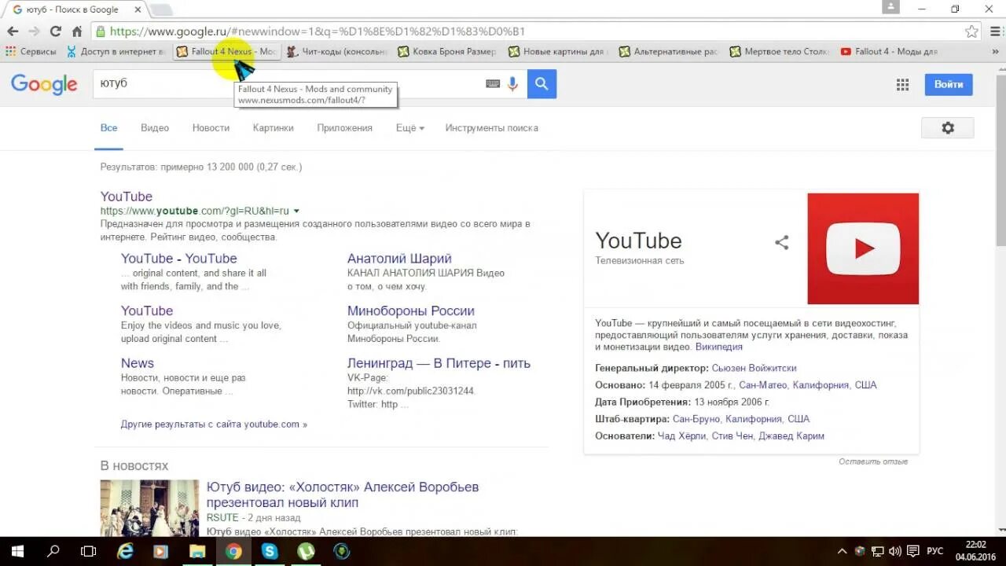Click the blue search magnifier button

coord(542,84)
